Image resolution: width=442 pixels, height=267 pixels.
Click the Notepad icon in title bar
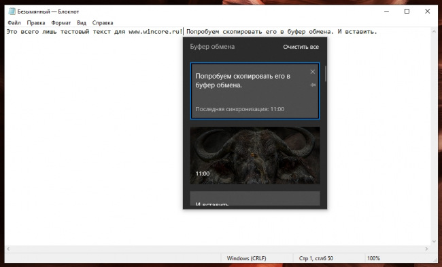(12, 12)
